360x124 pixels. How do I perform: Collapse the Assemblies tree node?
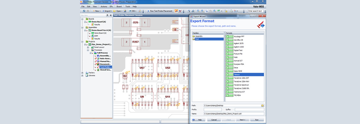click(82, 27)
